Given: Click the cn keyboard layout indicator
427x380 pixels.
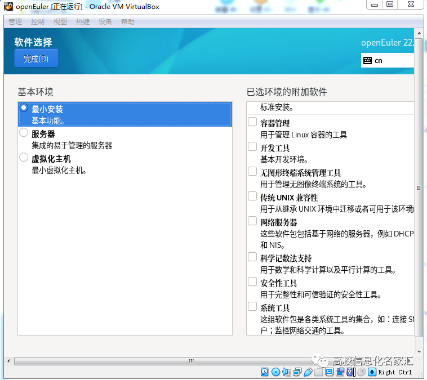Looking at the screenshot, I should [x=387, y=60].
